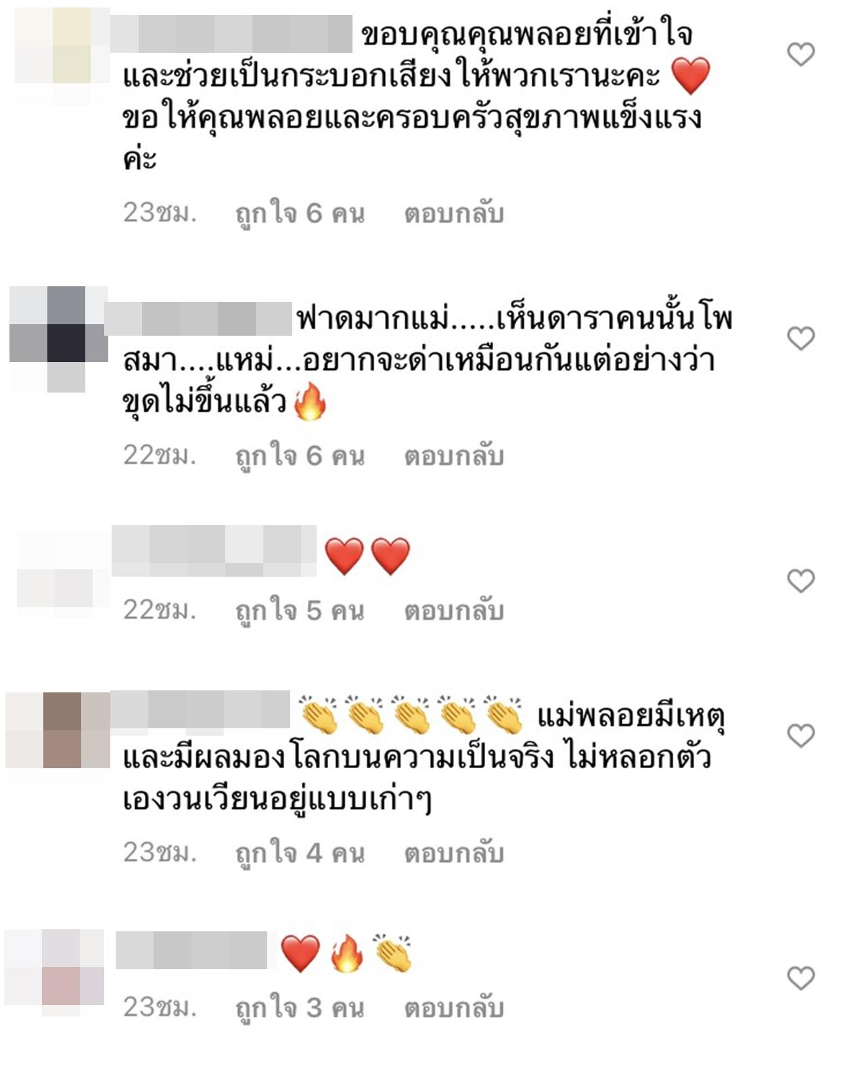Show the 3 likes on last comment
Viewport: 866px width, 1066px height.
(x=300, y=1008)
